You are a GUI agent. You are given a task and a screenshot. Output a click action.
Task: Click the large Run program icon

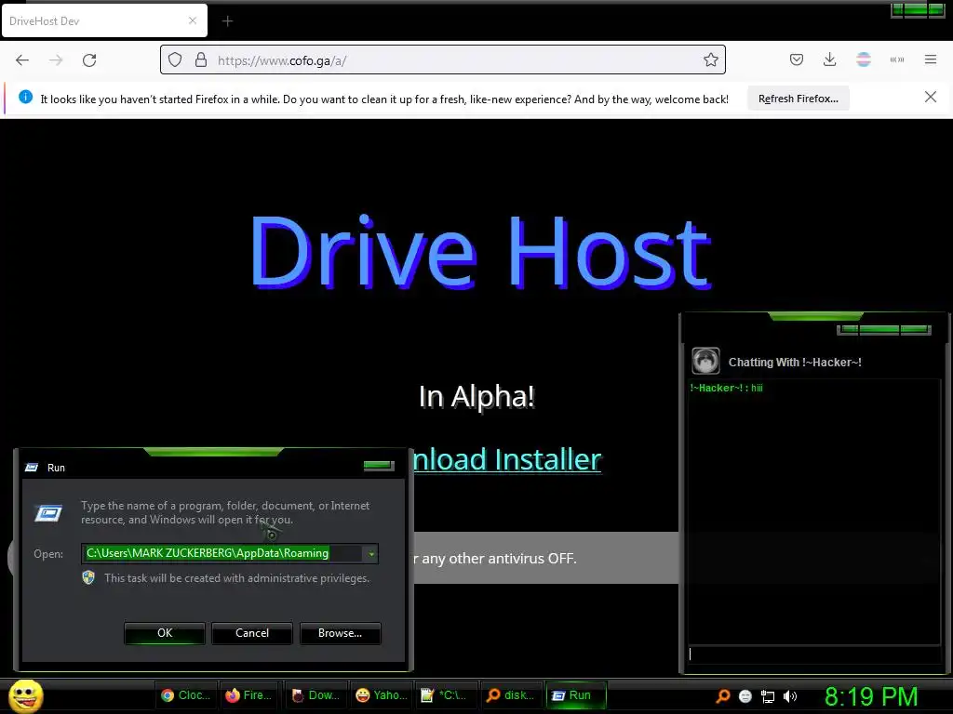(x=48, y=513)
